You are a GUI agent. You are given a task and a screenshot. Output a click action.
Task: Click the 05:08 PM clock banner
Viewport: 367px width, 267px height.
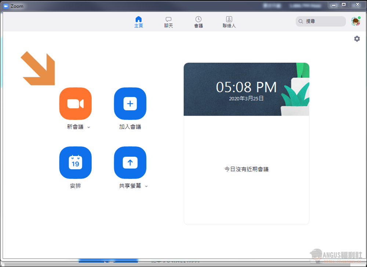tap(246, 89)
